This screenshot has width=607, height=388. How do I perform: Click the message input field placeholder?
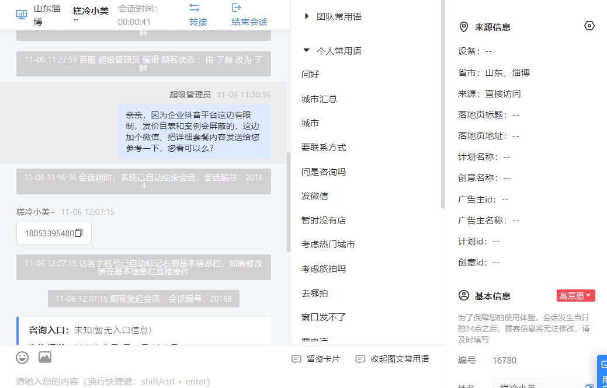113,382
